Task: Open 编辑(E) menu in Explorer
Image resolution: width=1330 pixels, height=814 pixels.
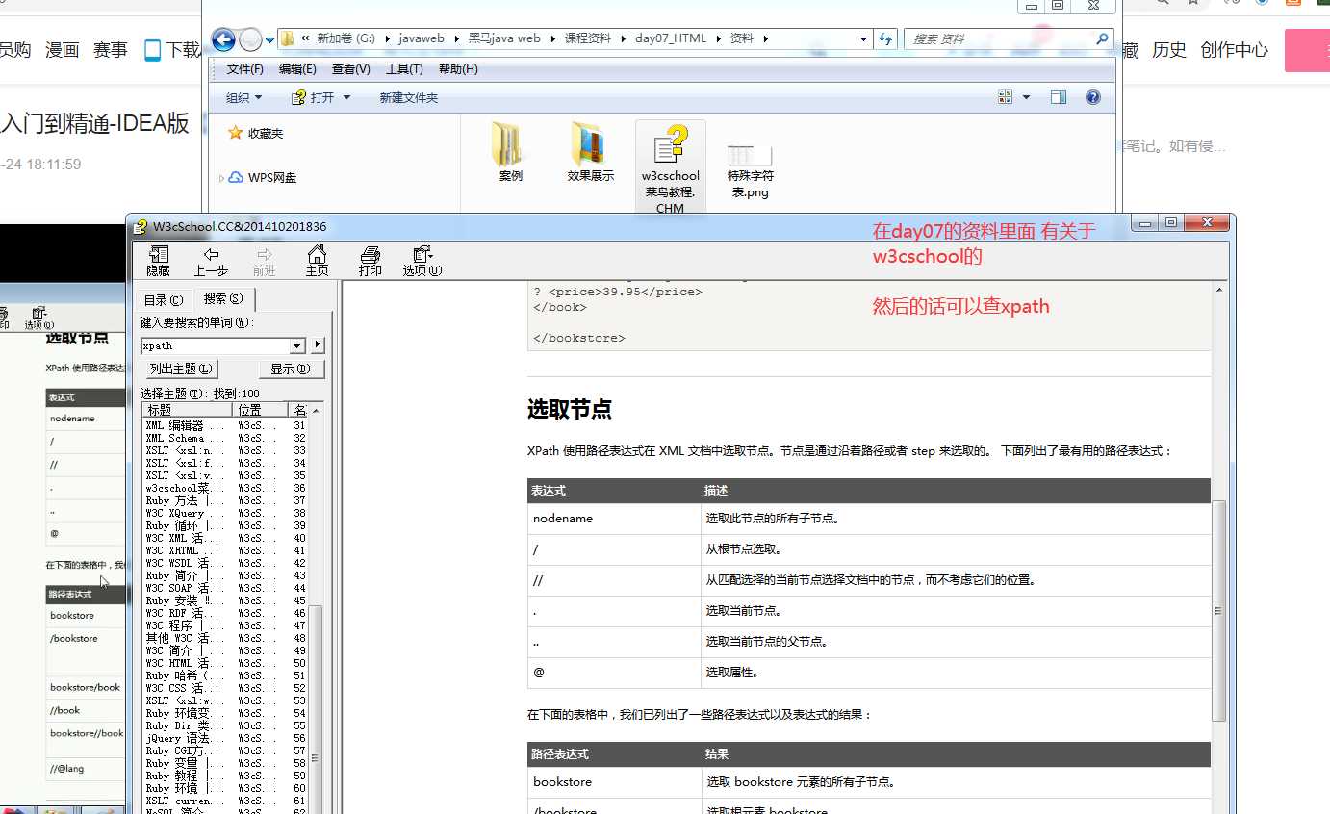Action: pos(297,69)
